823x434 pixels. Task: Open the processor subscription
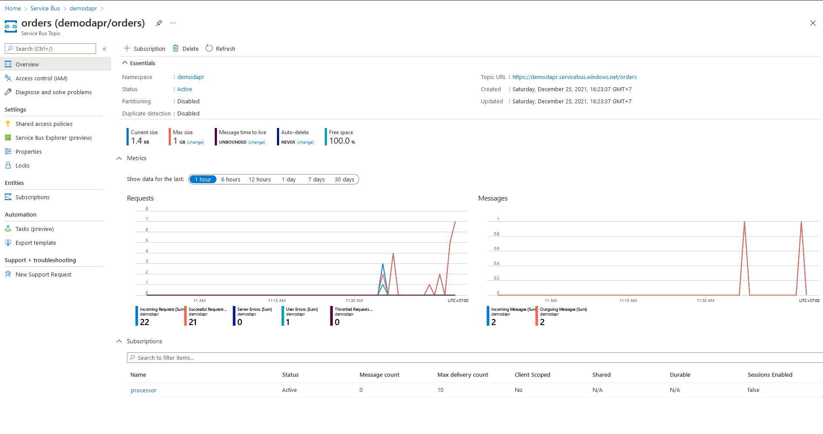143,390
